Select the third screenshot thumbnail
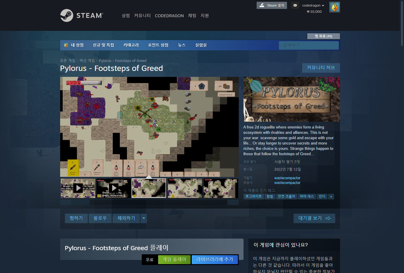 149,188
